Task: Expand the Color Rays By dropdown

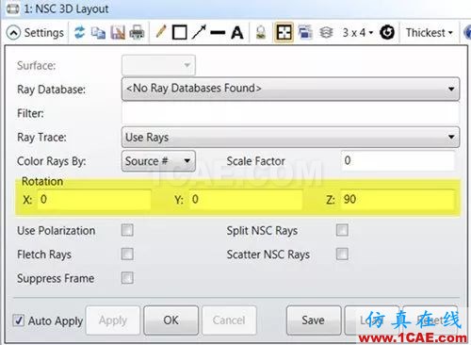Action: pyautogui.click(x=158, y=161)
